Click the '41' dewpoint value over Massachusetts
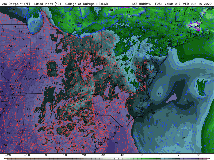214x160 pixels. [197, 26]
